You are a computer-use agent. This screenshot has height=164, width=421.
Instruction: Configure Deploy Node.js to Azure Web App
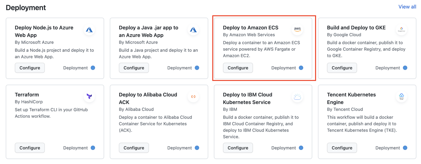[x=30, y=68]
